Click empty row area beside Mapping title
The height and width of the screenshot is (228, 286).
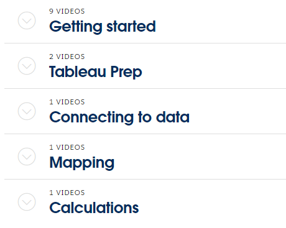pyautogui.click(x=201, y=157)
